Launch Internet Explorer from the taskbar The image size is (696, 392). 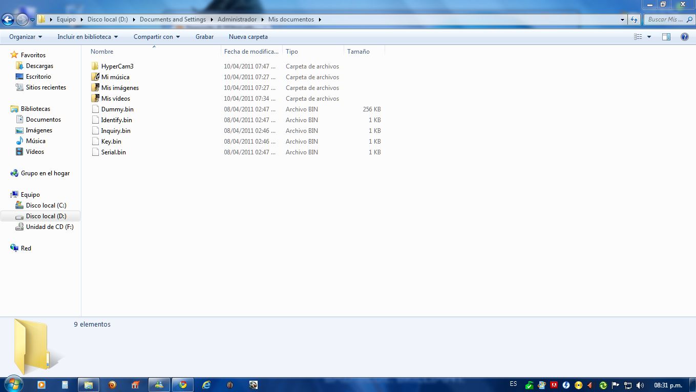point(206,385)
